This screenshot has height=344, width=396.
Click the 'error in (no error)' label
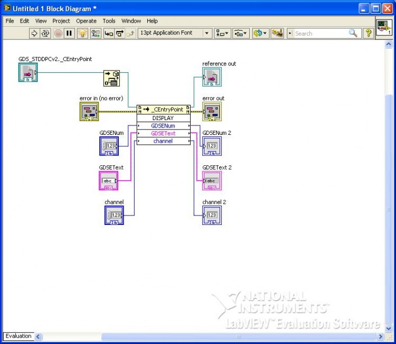101,99
